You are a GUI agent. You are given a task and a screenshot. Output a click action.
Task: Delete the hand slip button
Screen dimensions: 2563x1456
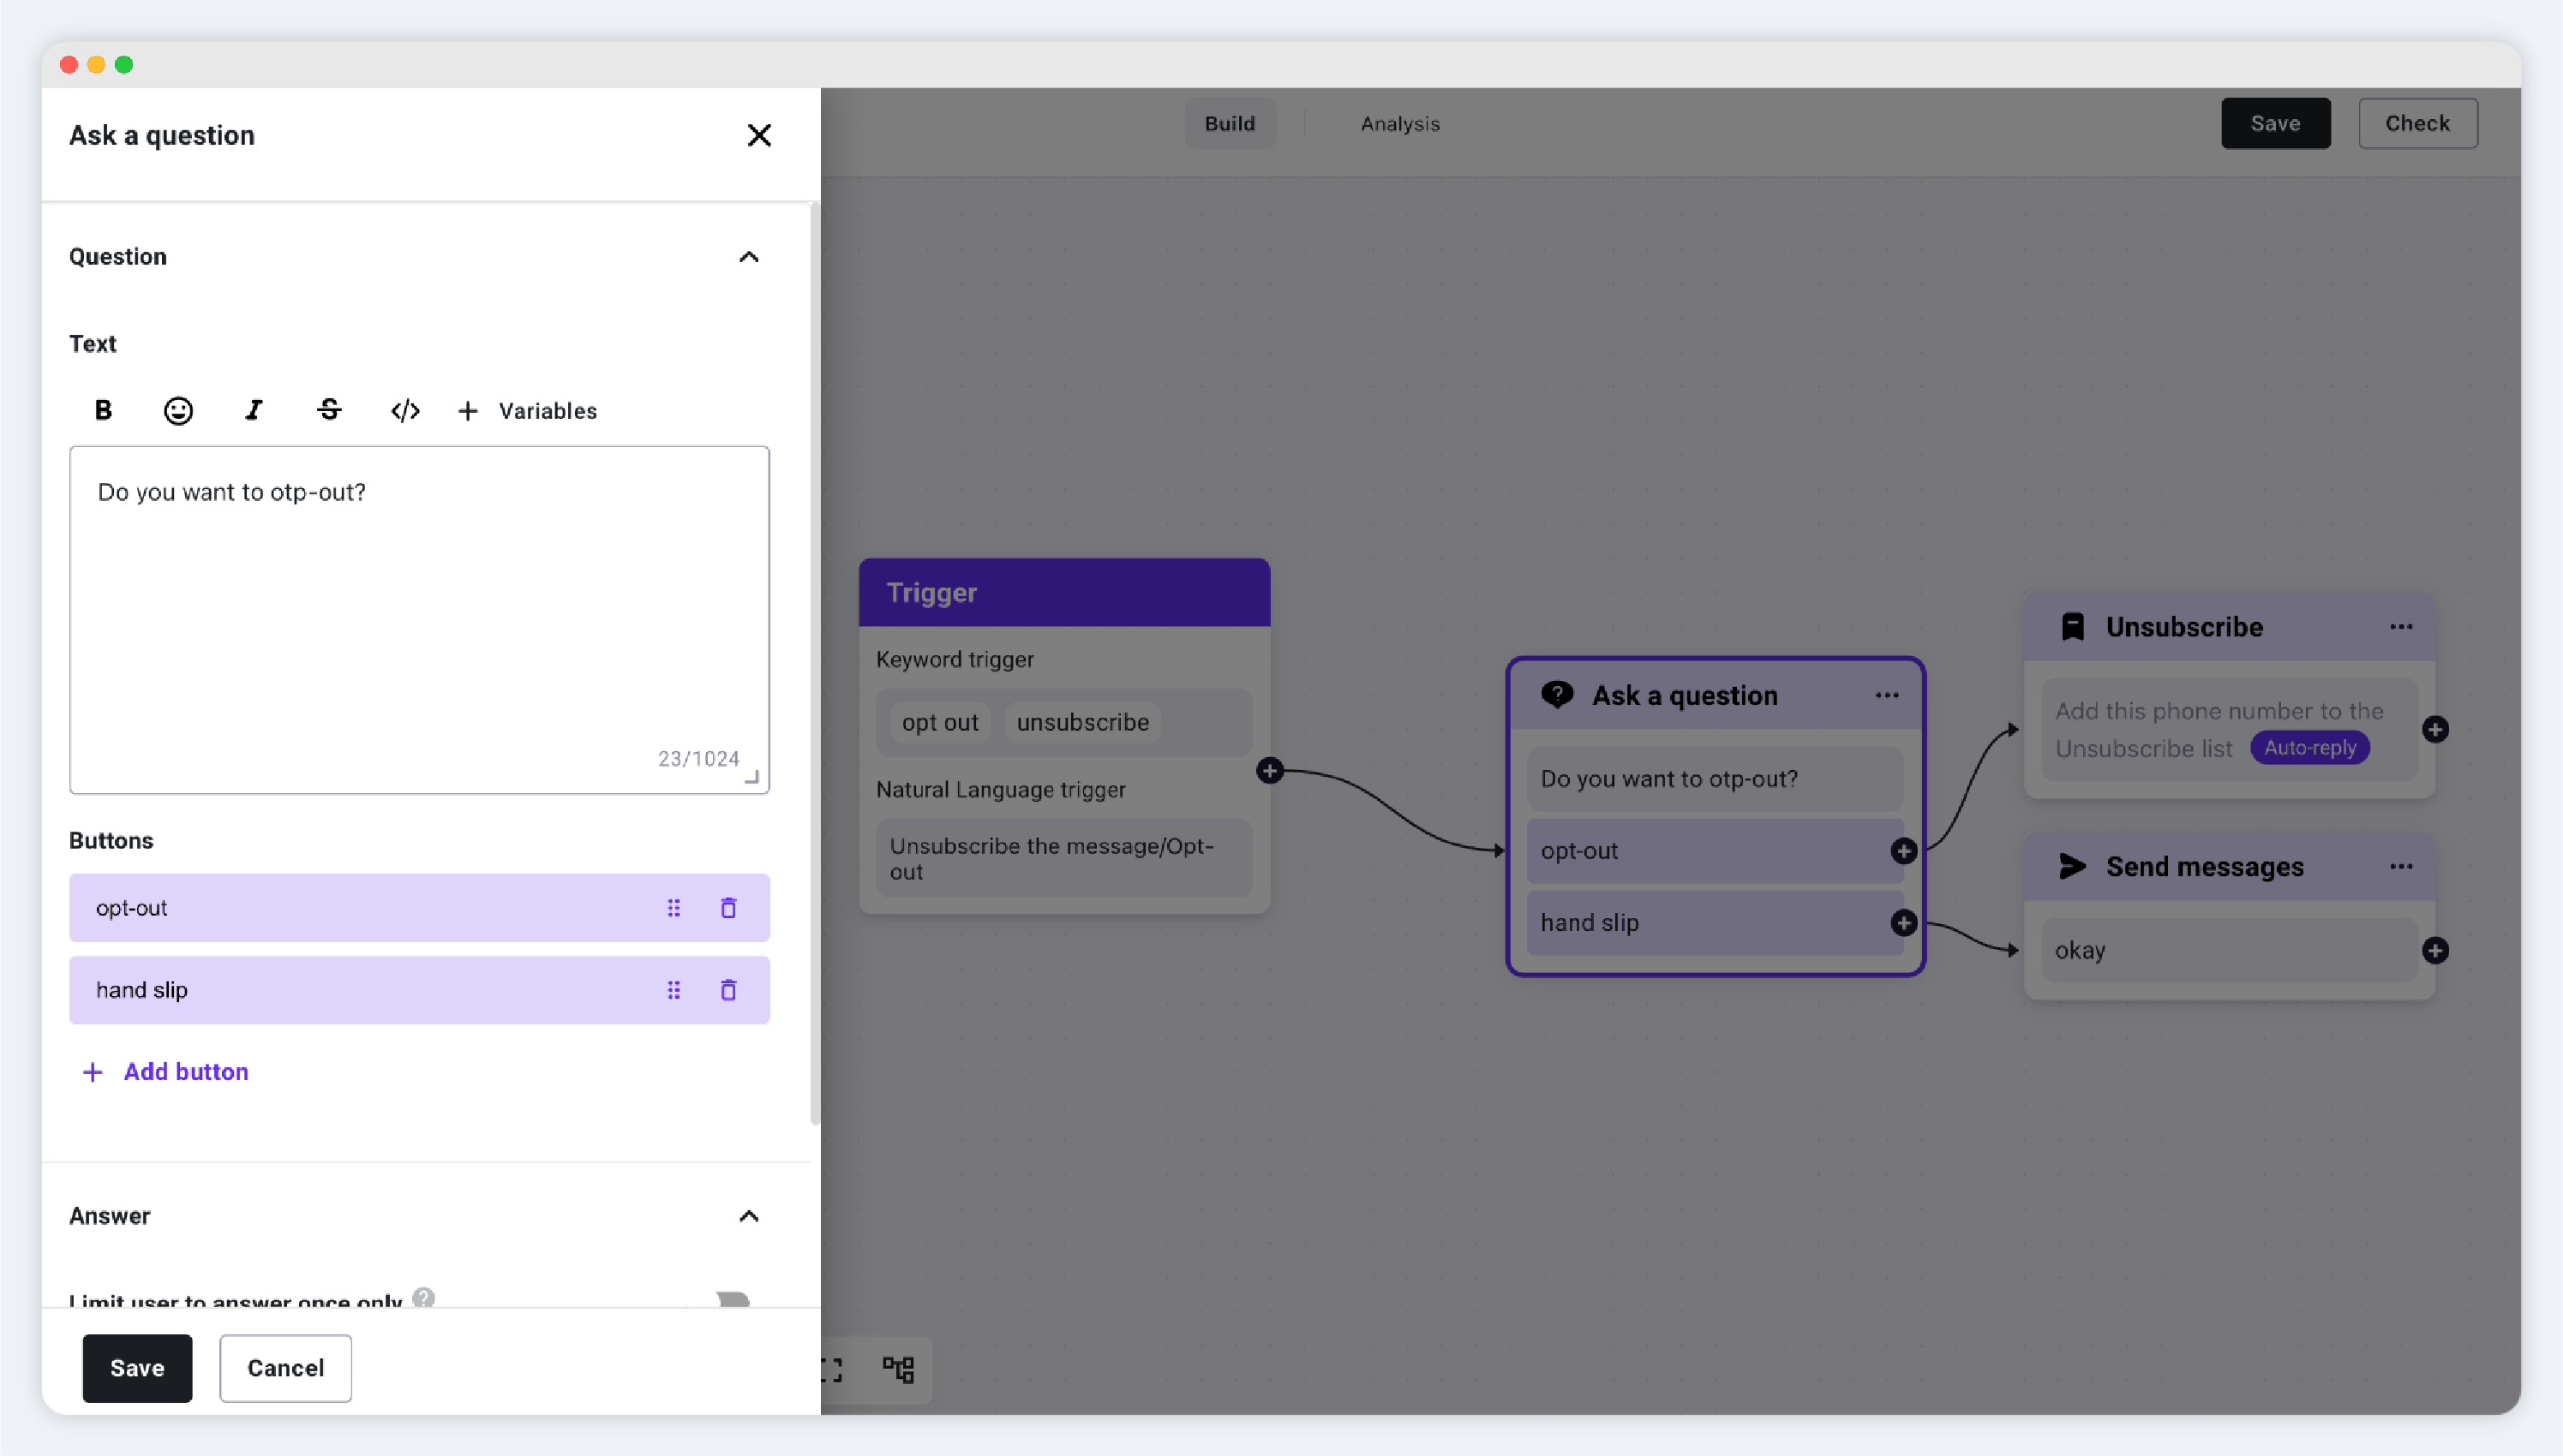pos(728,990)
